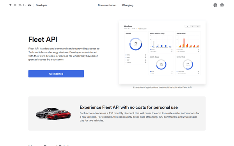The width and height of the screenshot is (234, 146).
Task: Click the Get Started button
Action: (x=56, y=74)
